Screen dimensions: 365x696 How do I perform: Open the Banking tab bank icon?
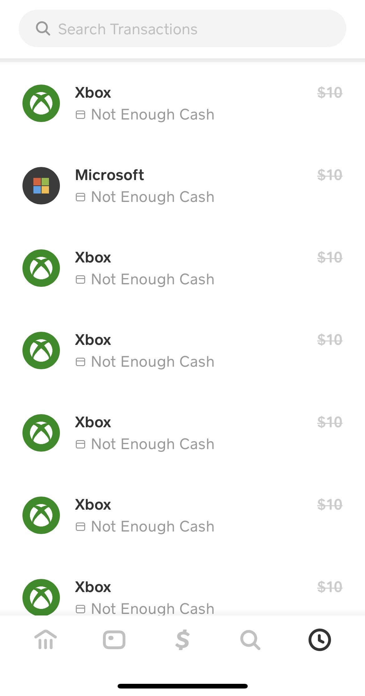(x=46, y=640)
